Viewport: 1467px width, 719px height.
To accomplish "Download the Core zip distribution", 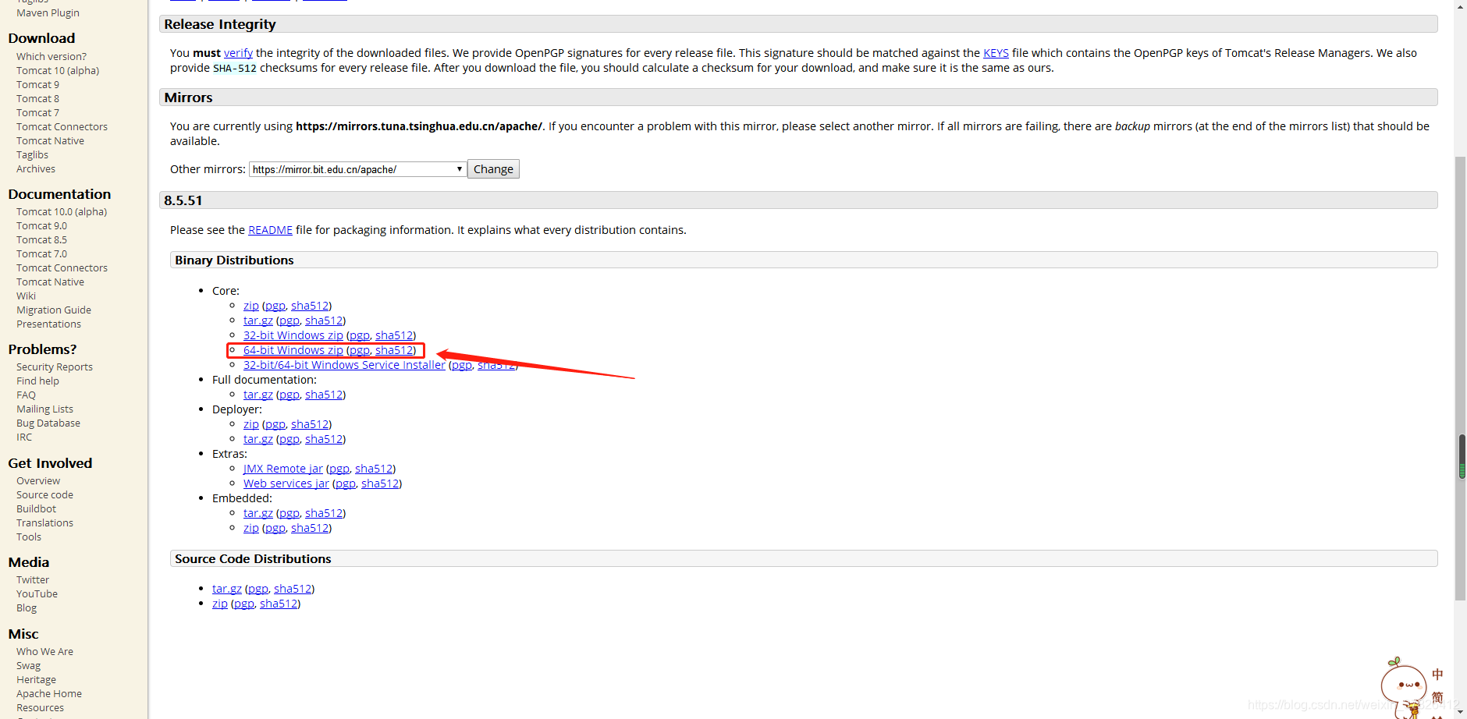I will click(x=250, y=306).
